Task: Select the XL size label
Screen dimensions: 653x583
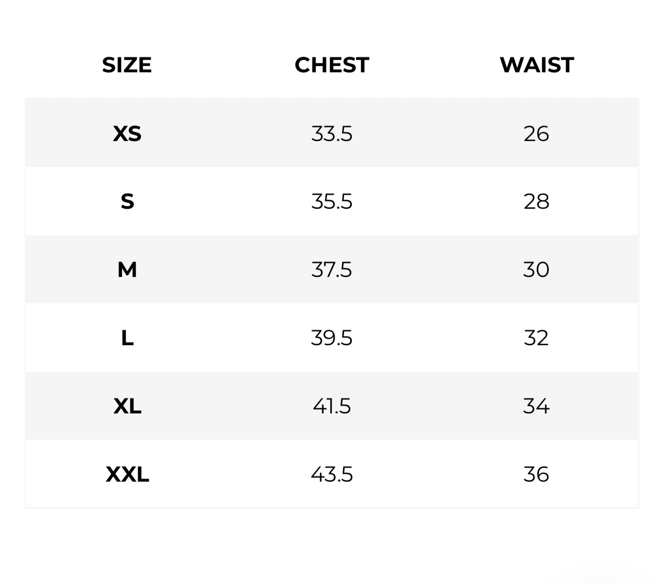Action: (127, 406)
